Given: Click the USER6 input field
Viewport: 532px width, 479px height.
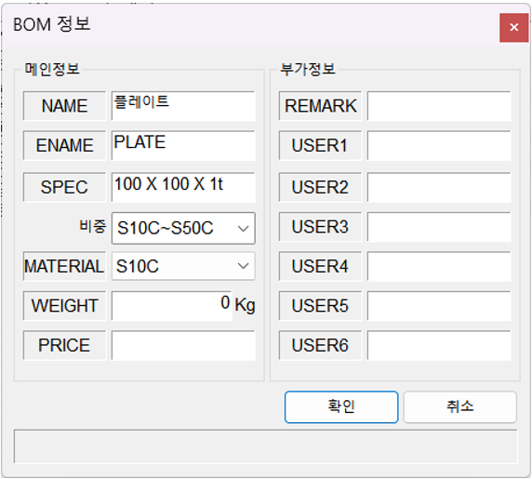Looking at the screenshot, I should (439, 345).
